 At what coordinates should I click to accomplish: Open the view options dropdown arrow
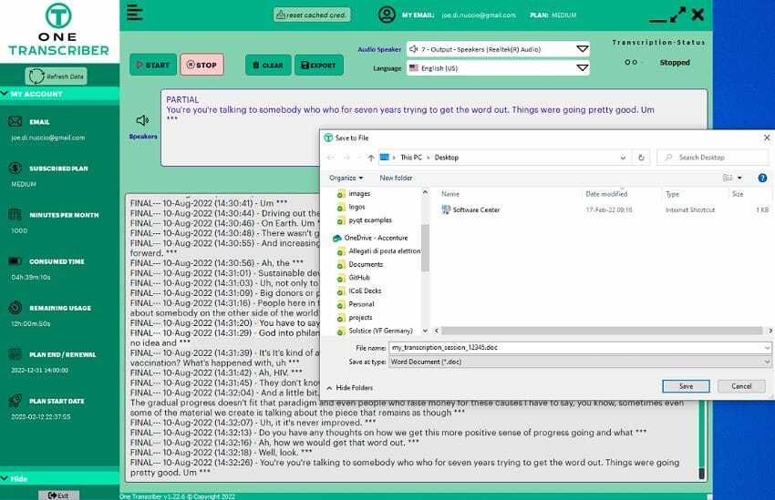[x=739, y=178]
